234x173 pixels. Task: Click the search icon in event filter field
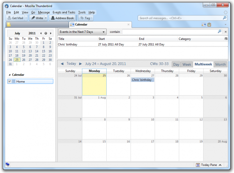[x=219, y=31]
